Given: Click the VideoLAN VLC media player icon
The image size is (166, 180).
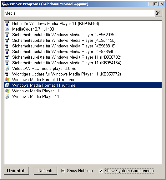Looking at the screenshot, I should pyautogui.click(x=7, y=68).
